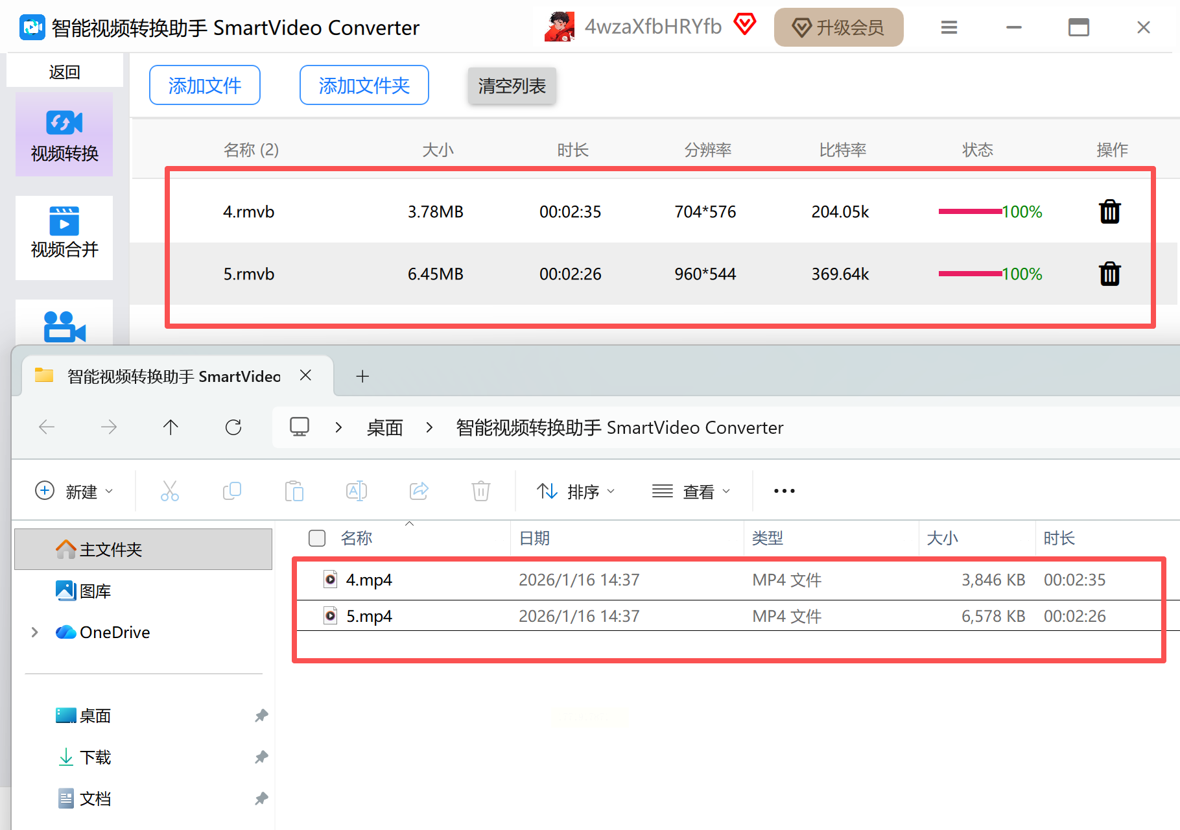Paste from clipboard in Explorer toolbar
Viewport: 1180px width, 830px height.
point(294,491)
